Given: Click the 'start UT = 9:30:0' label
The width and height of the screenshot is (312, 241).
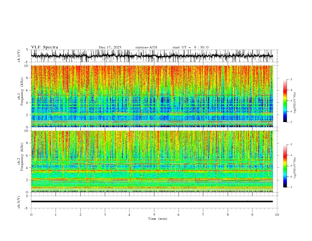Looking at the screenshot, I should click(190, 47).
